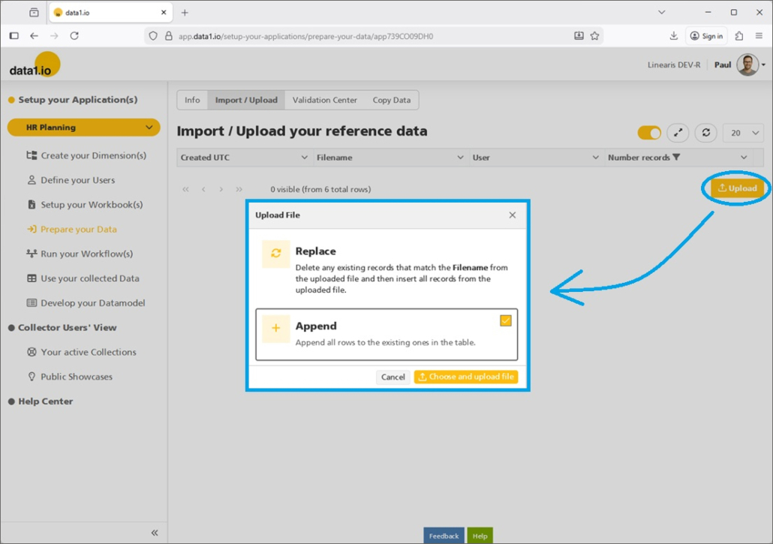Close the Upload File dialog
The image size is (773, 544).
pos(513,215)
